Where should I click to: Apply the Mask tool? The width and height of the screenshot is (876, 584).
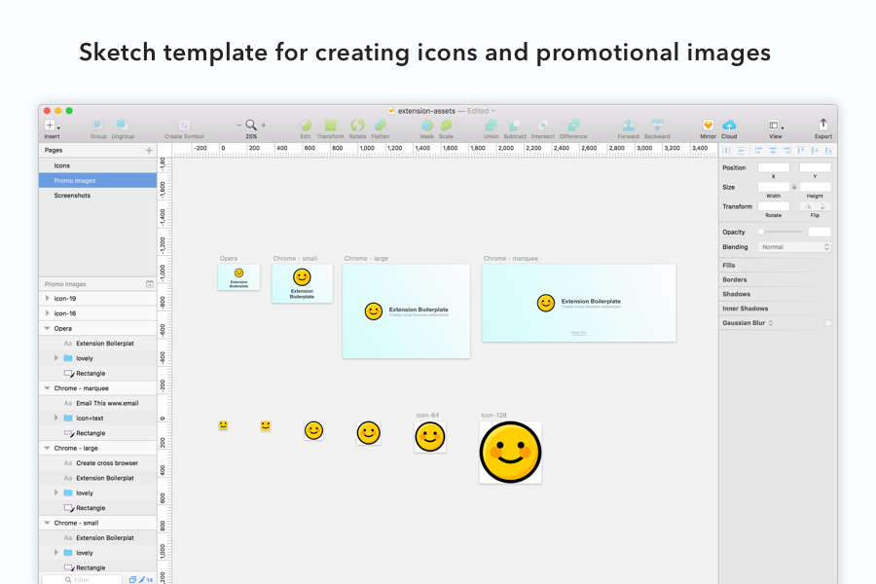tap(427, 126)
